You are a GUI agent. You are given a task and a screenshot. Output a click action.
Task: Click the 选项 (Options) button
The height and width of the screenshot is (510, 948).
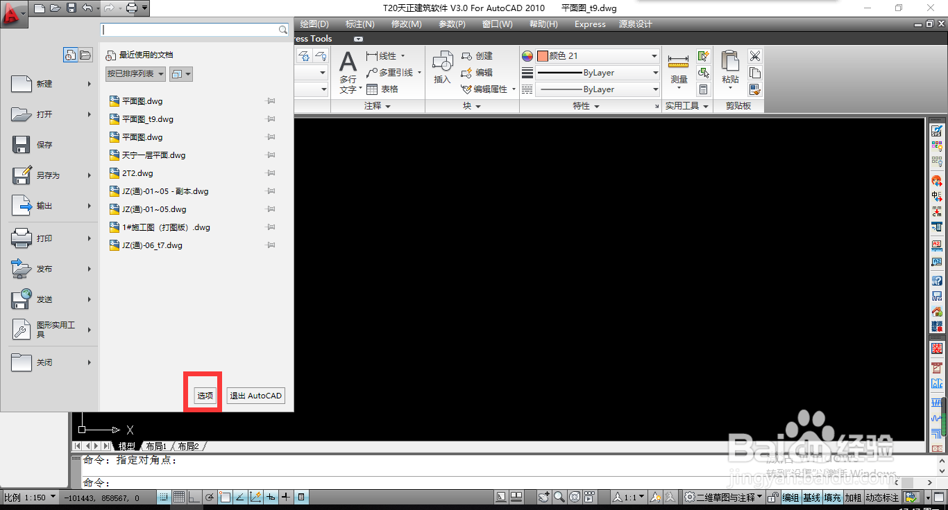tap(205, 396)
